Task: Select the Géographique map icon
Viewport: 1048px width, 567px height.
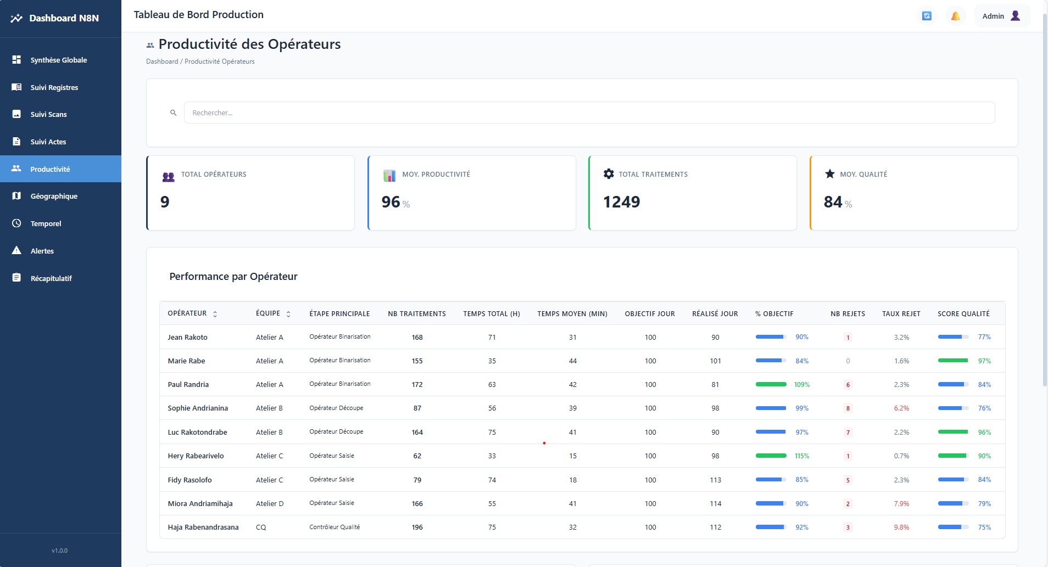Action: coord(54,196)
